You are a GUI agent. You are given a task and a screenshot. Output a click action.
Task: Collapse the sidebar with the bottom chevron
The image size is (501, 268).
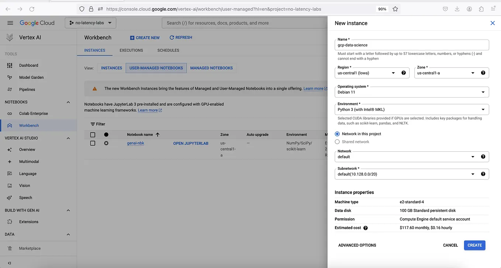pos(9,263)
